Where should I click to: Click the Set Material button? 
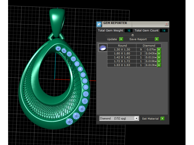coord(150,118)
